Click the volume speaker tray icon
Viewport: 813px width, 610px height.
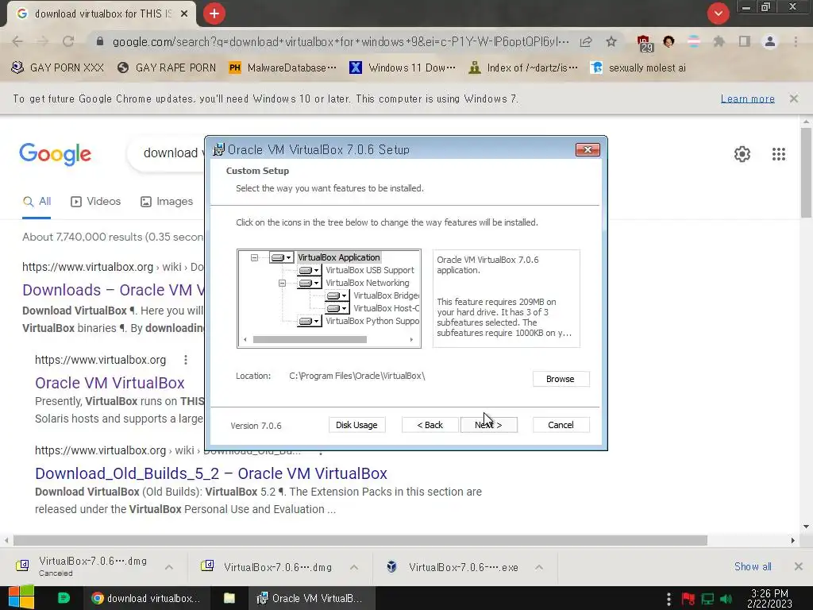coord(726,599)
